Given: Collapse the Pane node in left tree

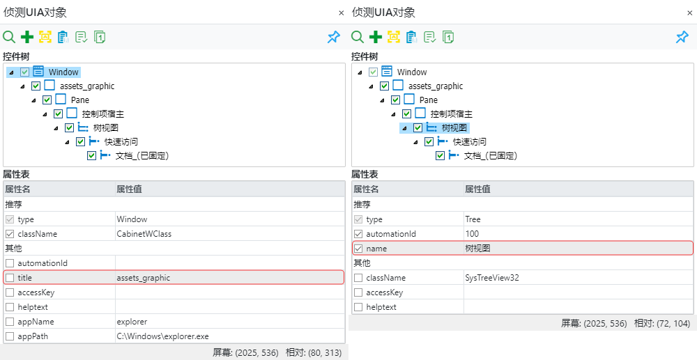Looking at the screenshot, I should 34,100.
